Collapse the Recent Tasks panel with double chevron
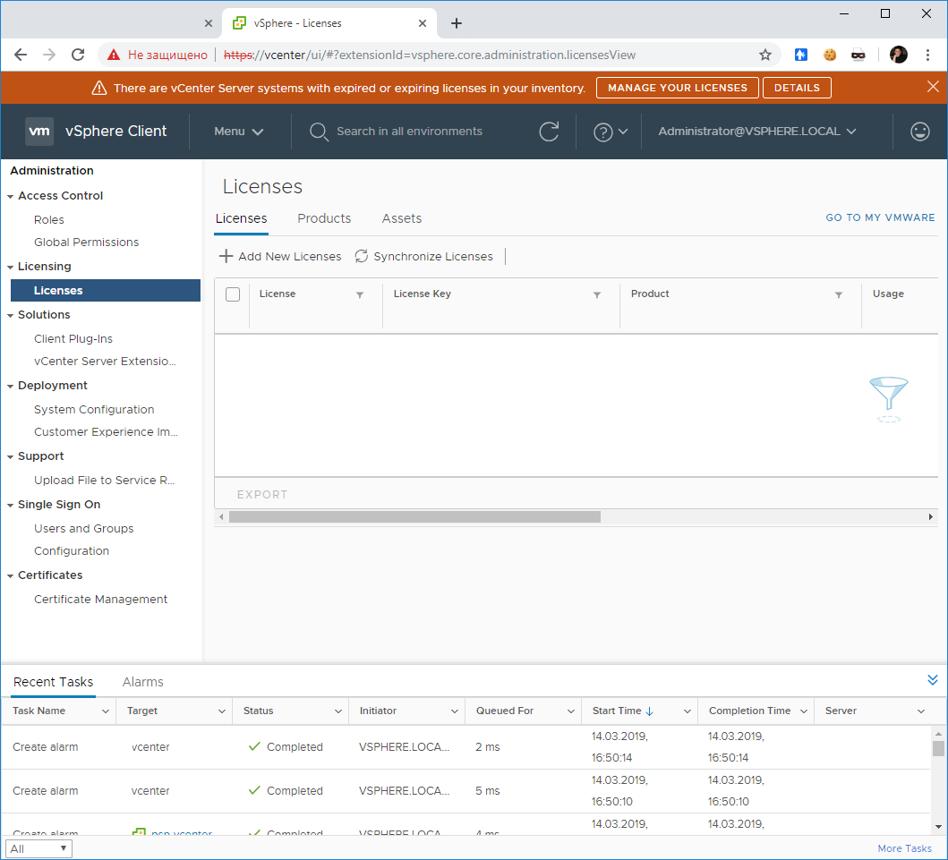The height and width of the screenshot is (860, 948). point(932,680)
